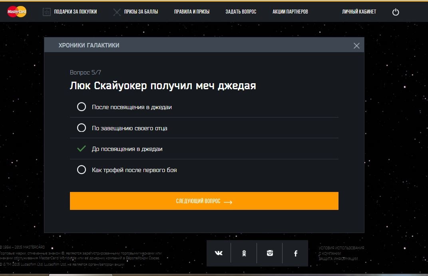Open Акции партнеров menu item

290,12
